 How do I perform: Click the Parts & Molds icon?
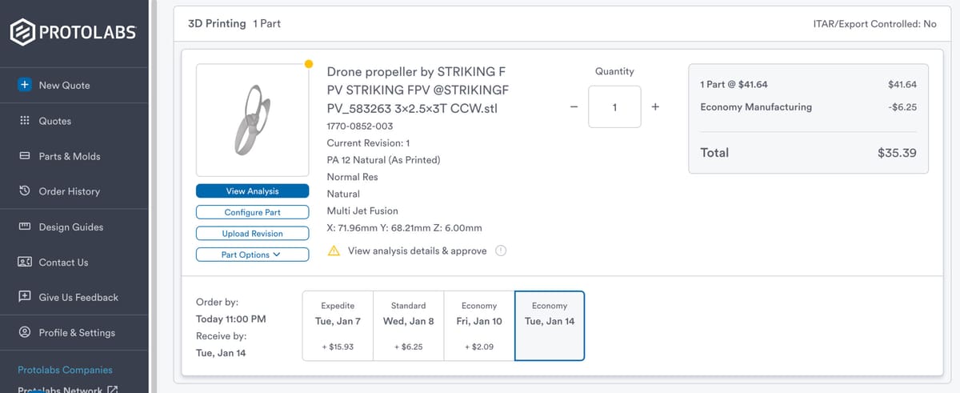pyautogui.click(x=24, y=156)
